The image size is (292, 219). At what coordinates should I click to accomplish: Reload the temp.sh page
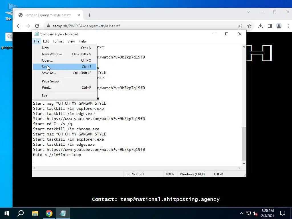pyautogui.click(x=37, y=26)
